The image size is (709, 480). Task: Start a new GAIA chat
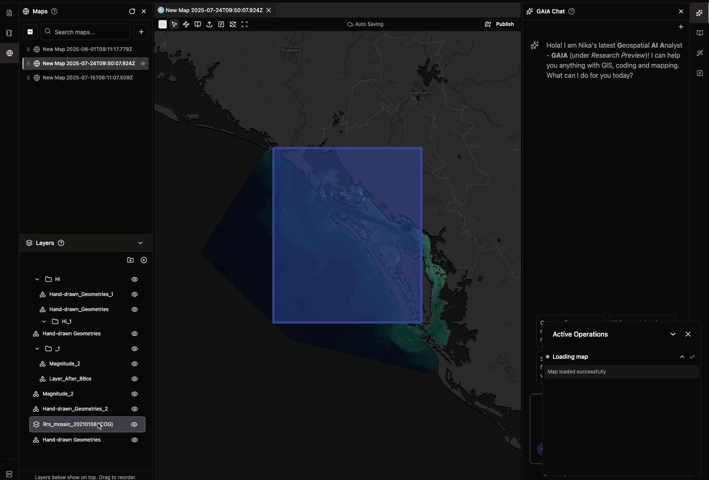(x=681, y=27)
